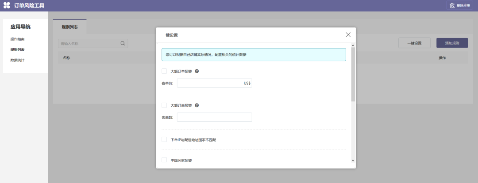Click help icon above 客单数 field
Viewport: 478px width, 183px height.
pos(197,105)
